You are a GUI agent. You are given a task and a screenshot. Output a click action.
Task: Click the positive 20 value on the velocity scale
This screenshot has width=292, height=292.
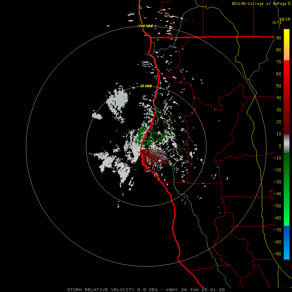coord(279,122)
